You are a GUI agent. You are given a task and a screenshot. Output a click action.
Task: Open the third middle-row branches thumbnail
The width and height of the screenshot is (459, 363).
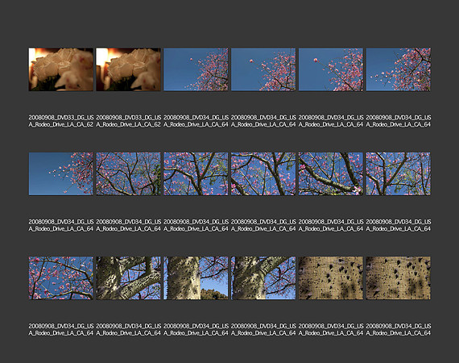(196, 173)
